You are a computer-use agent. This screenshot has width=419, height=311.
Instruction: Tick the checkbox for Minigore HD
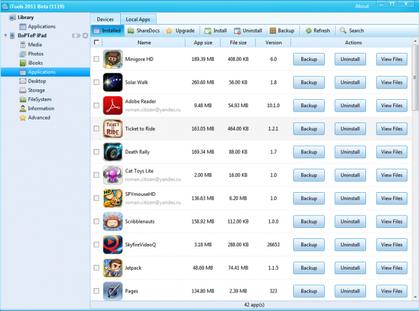pyautogui.click(x=96, y=59)
